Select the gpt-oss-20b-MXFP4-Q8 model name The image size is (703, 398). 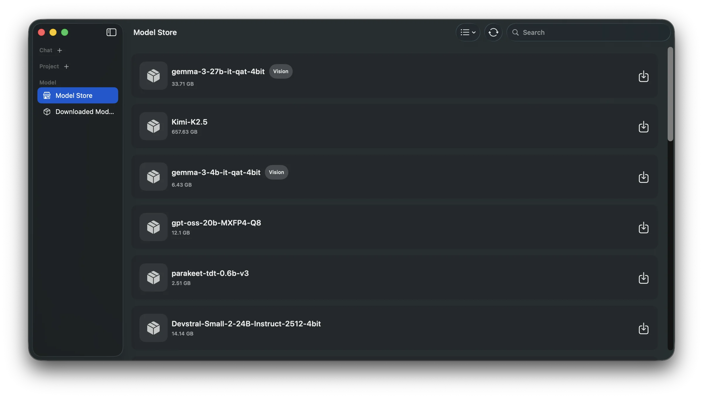pyautogui.click(x=216, y=223)
